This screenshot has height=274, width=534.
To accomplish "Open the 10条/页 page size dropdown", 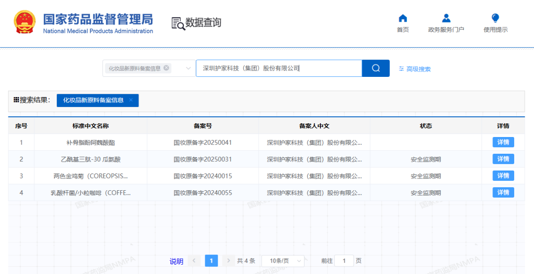I will 283,261.
